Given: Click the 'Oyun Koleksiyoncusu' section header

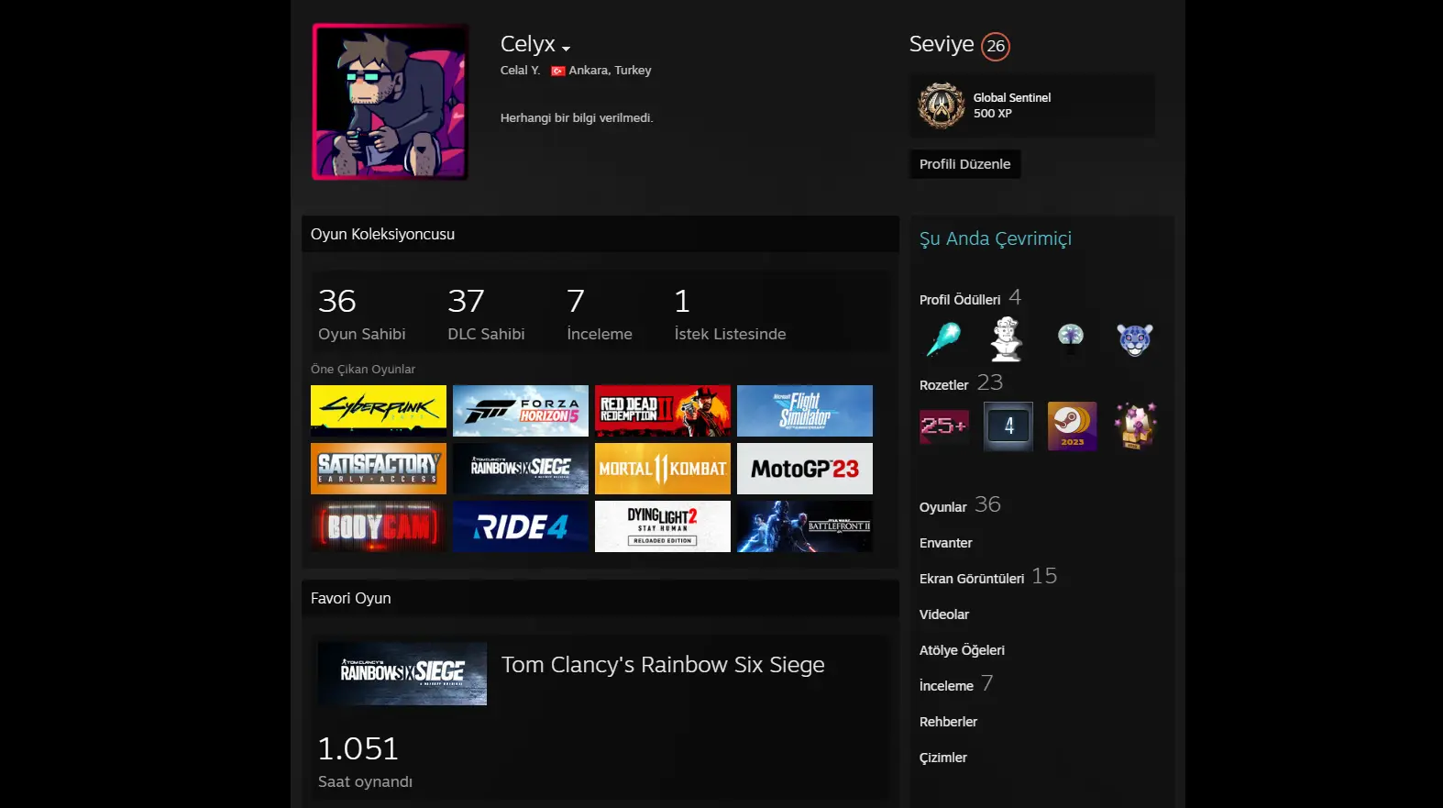Looking at the screenshot, I should pos(382,235).
